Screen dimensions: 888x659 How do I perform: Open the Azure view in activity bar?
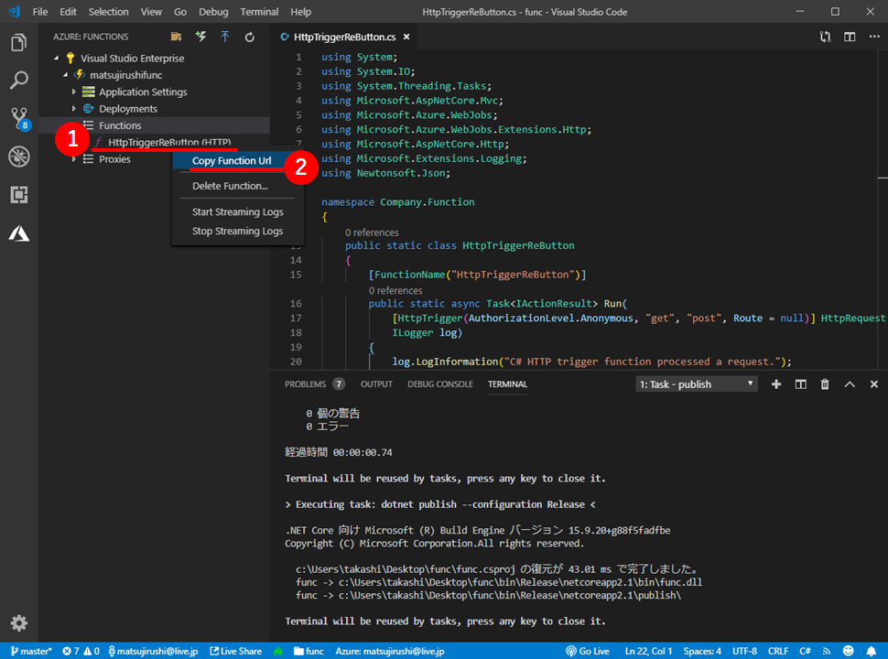coord(18,233)
